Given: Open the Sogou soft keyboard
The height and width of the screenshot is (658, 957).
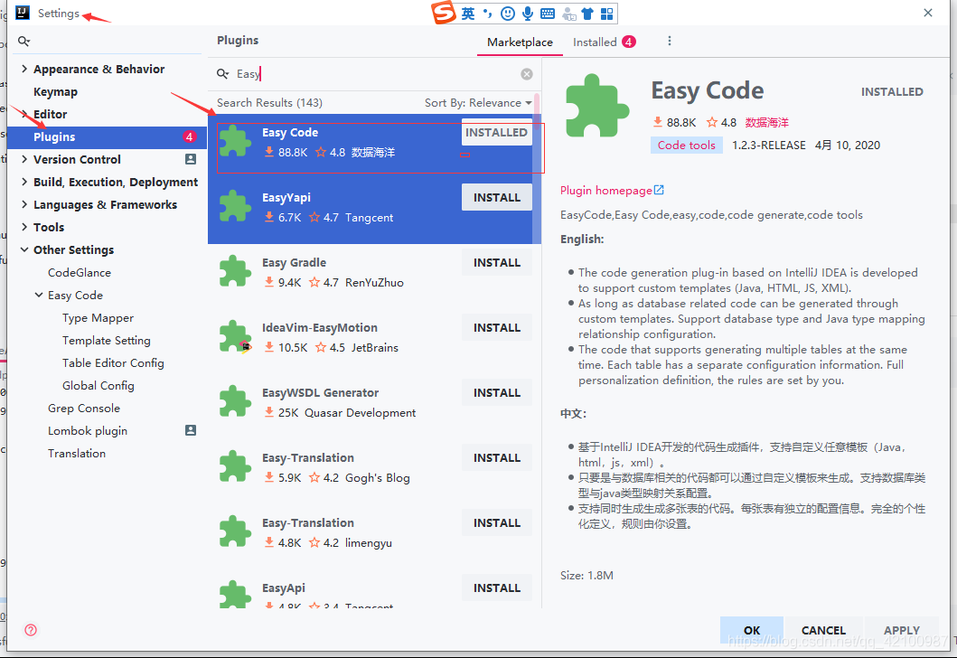Looking at the screenshot, I should (548, 14).
